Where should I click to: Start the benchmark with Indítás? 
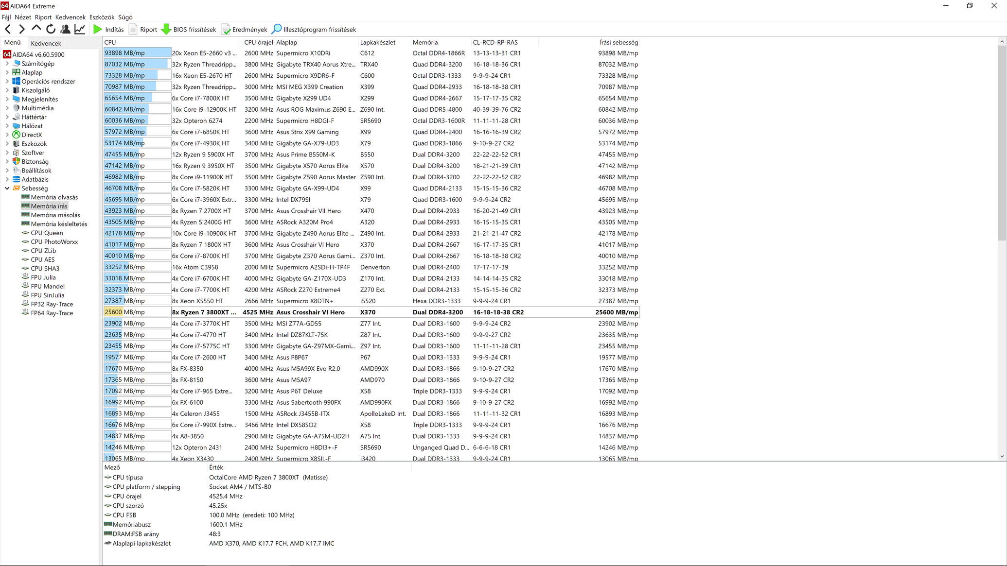tap(108, 30)
